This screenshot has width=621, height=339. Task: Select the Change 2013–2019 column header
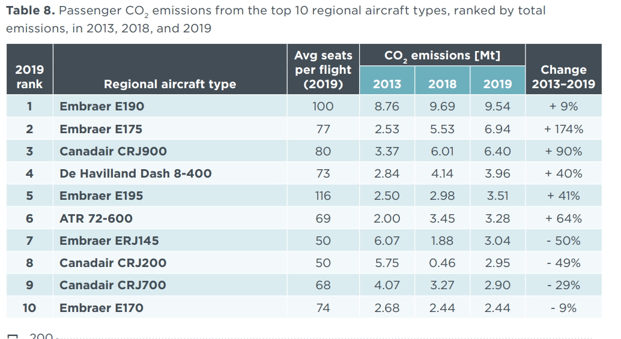[563, 77]
